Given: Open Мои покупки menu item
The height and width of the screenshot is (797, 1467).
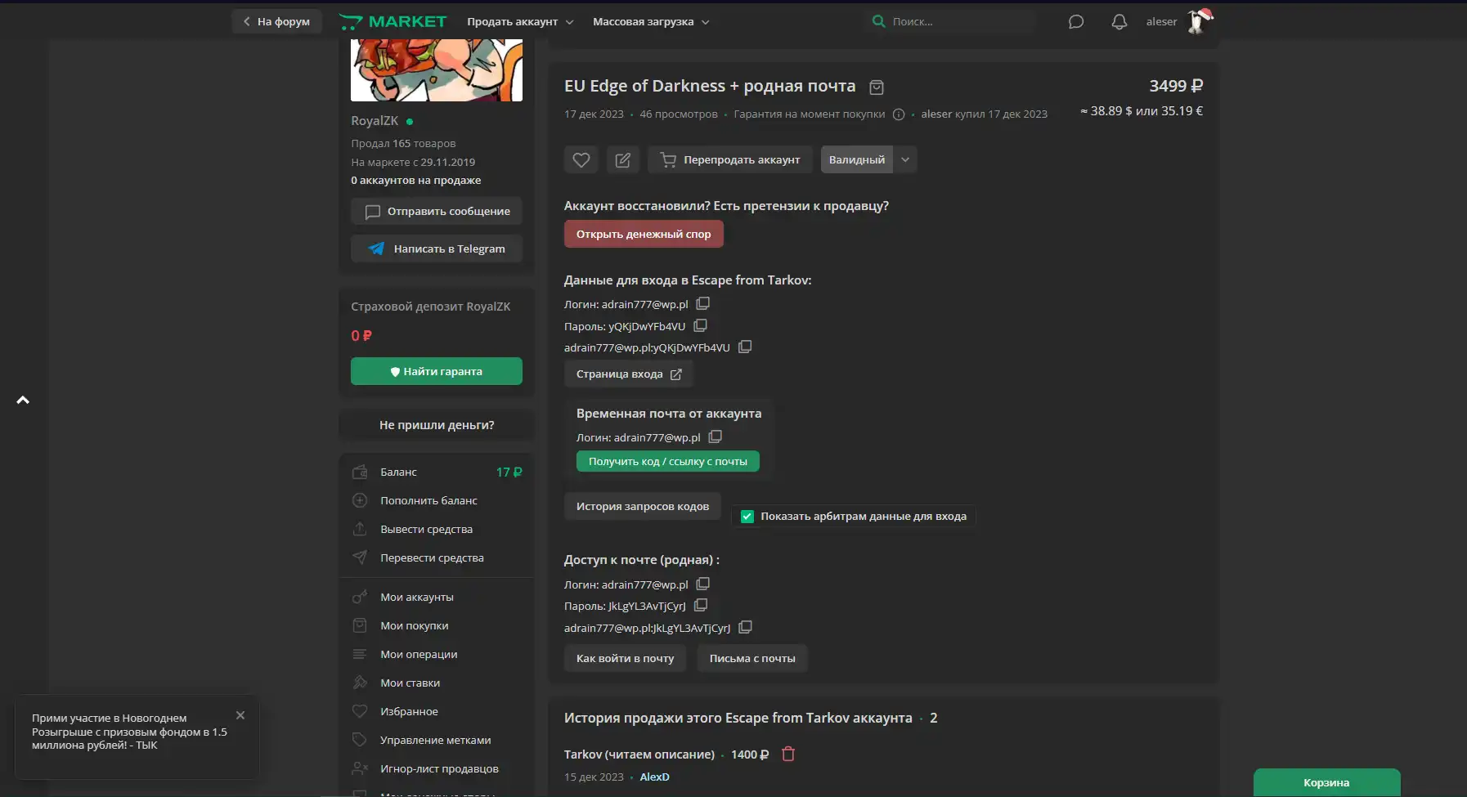Looking at the screenshot, I should [437, 625].
